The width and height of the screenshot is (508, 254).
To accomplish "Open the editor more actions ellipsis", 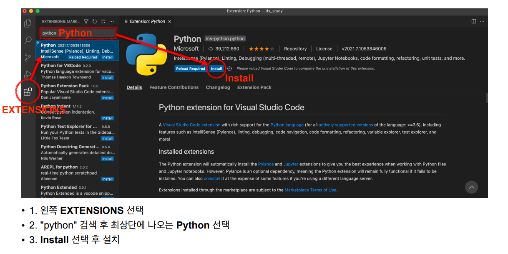I will pyautogui.click(x=482, y=21).
